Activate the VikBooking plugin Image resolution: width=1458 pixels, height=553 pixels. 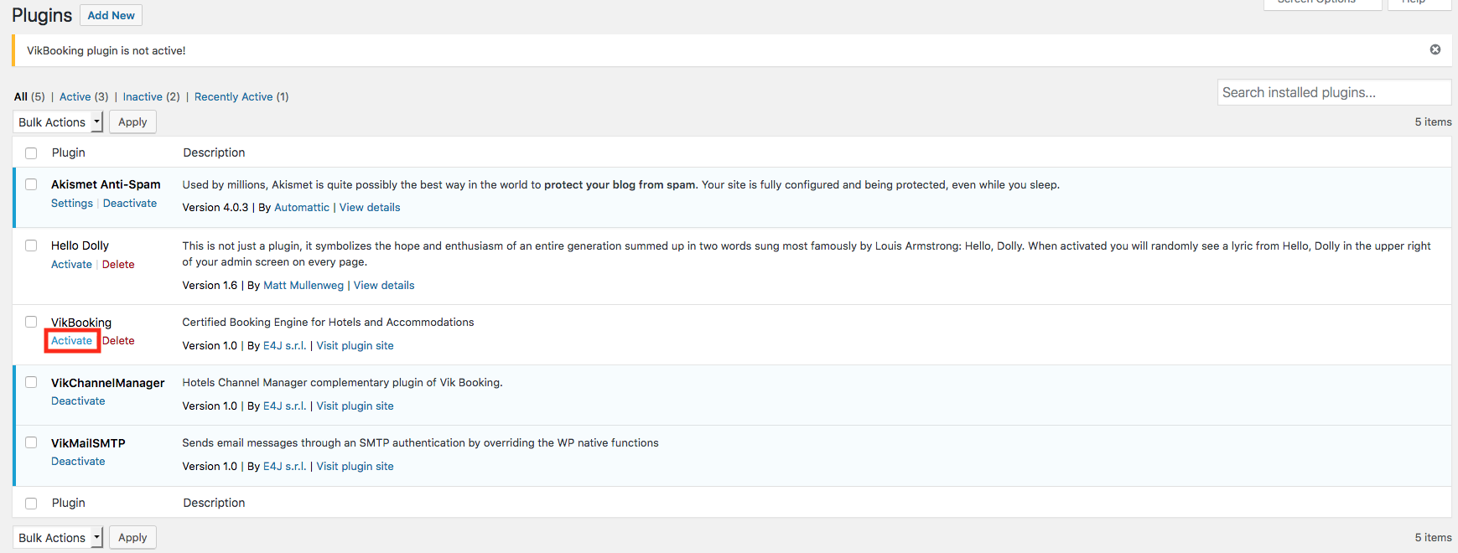(71, 341)
